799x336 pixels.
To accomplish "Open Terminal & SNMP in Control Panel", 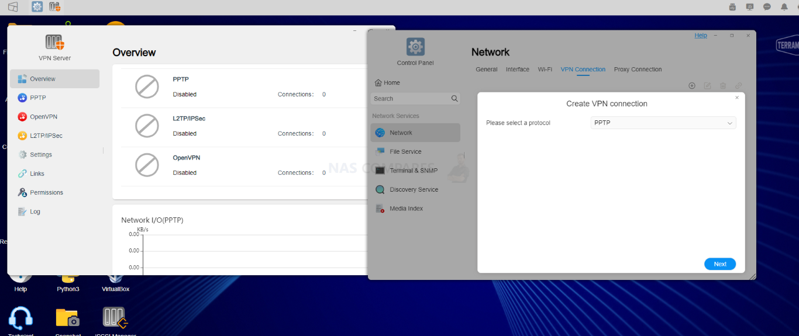I will [415, 171].
